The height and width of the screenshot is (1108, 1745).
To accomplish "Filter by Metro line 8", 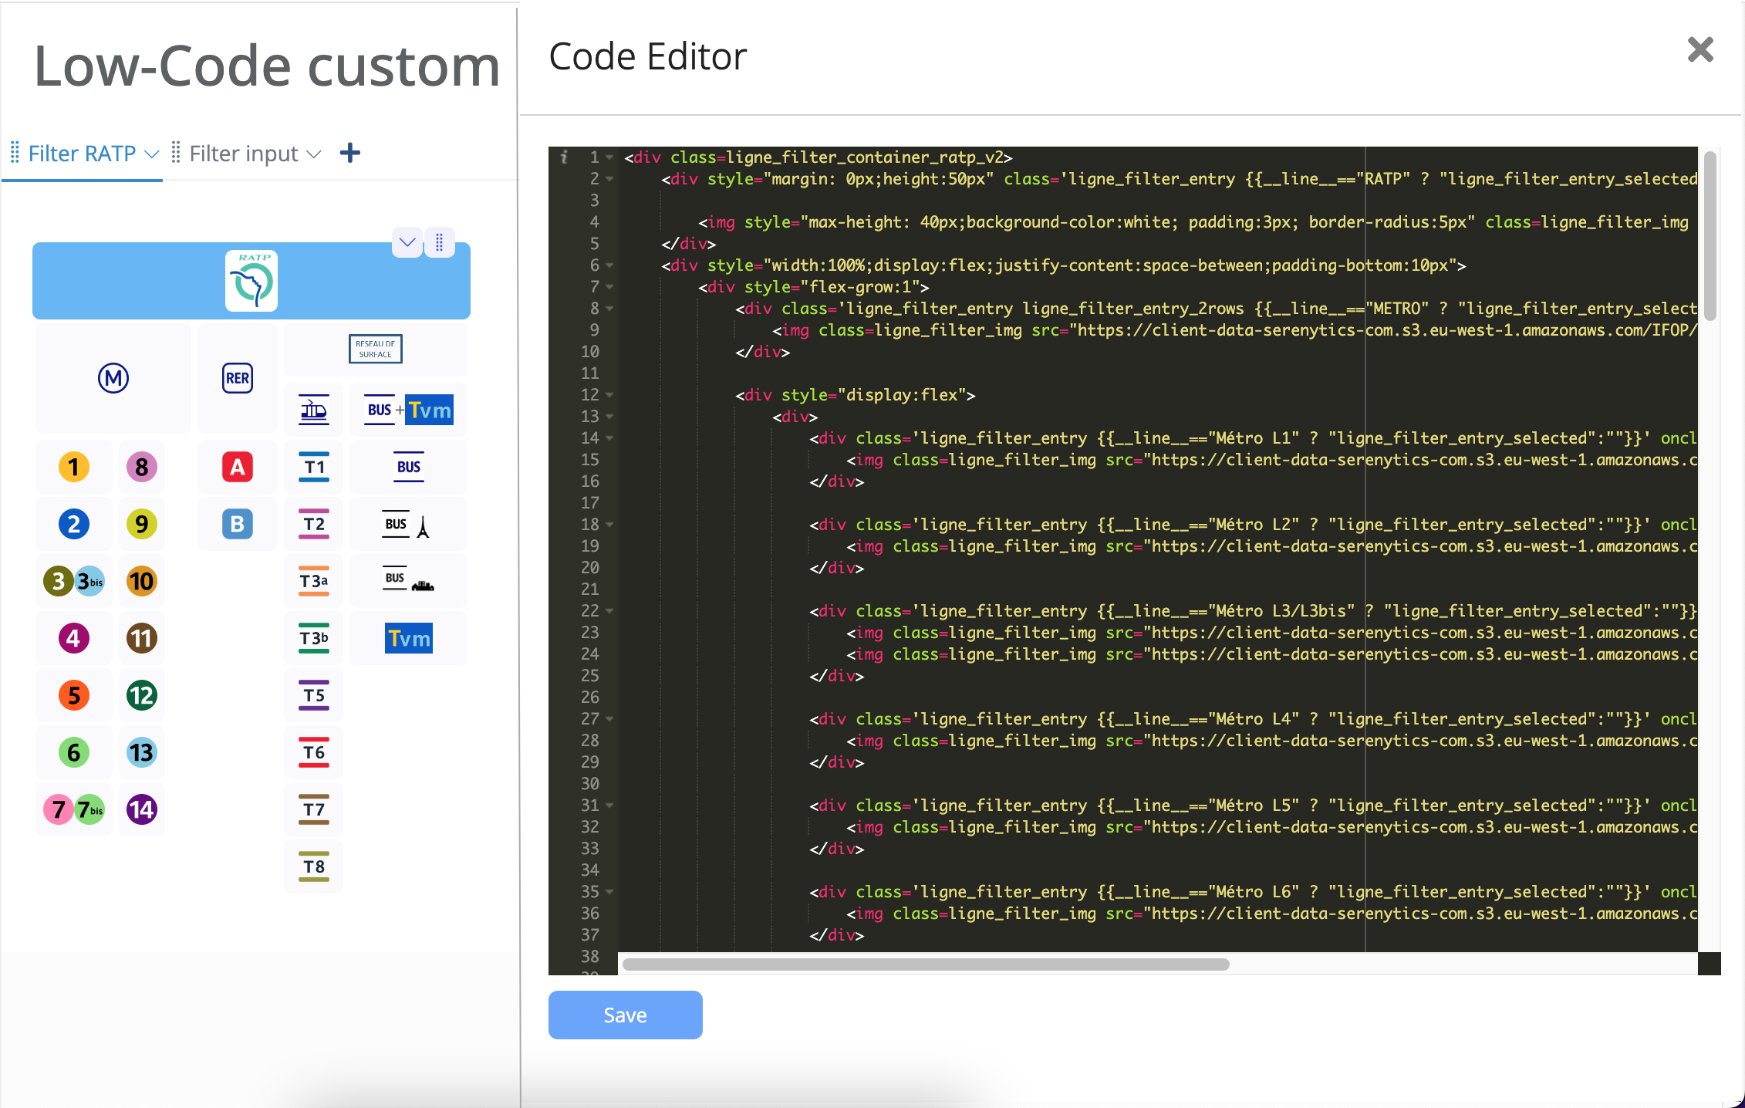I will 142,467.
